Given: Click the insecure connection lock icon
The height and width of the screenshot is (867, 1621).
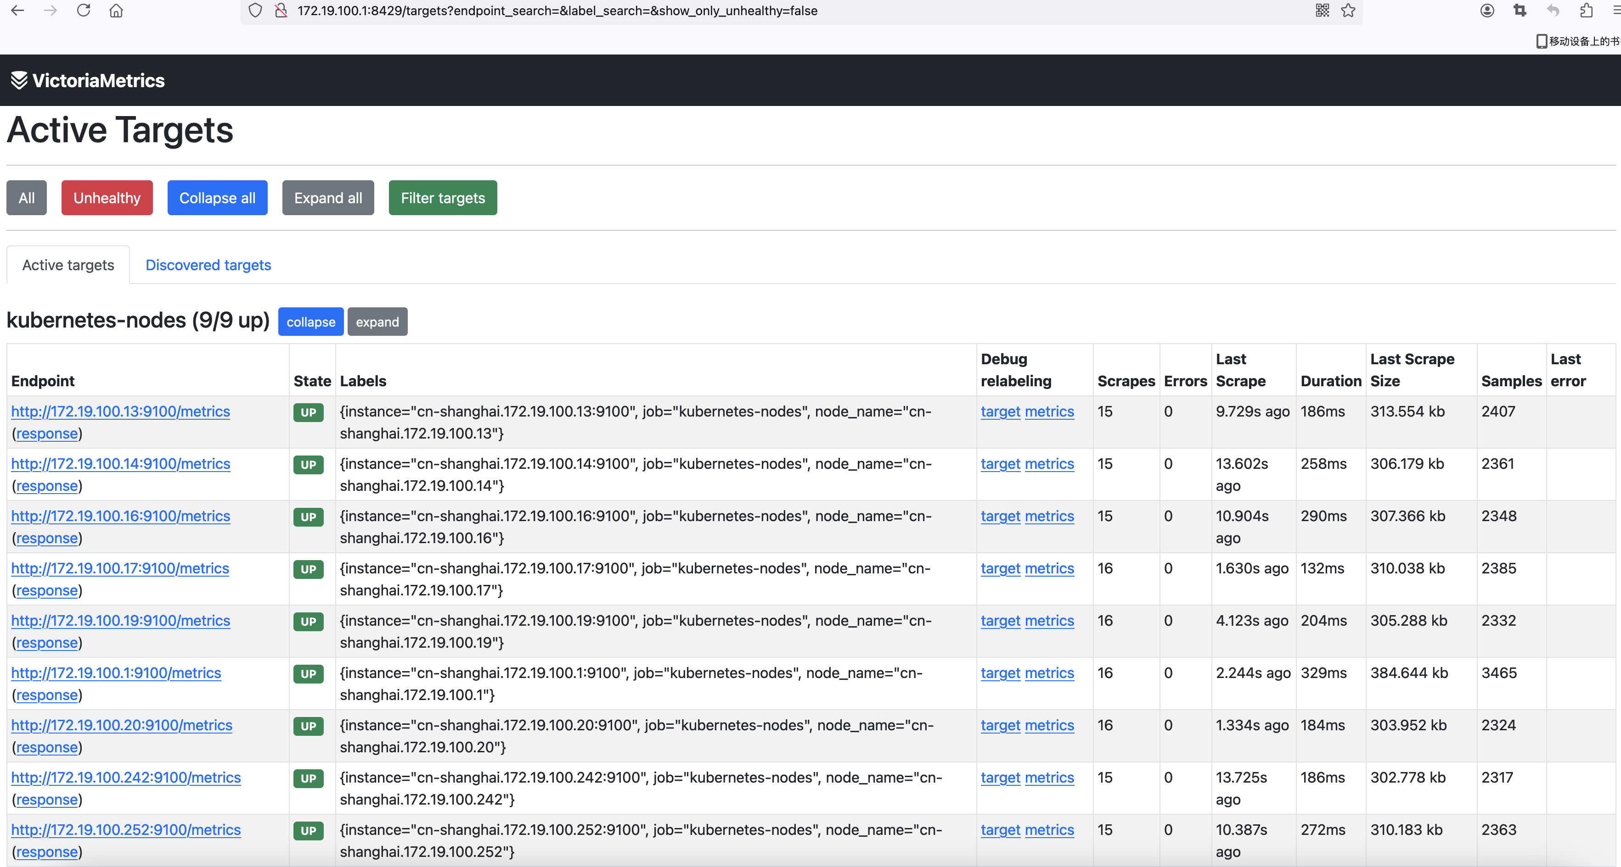Looking at the screenshot, I should [281, 11].
